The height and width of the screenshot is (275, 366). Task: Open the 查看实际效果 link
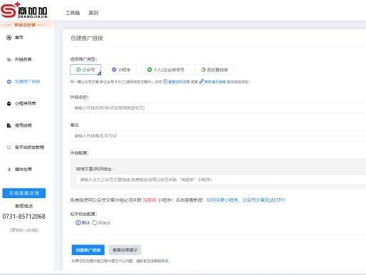pyautogui.click(x=179, y=82)
